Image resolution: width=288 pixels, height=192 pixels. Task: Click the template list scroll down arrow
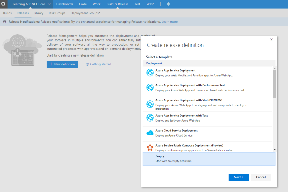click(x=275, y=150)
